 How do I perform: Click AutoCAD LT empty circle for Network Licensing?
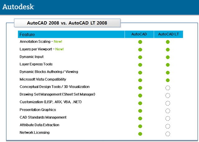point(168,134)
